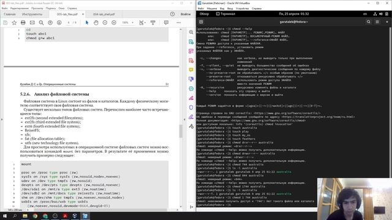Open the More Tools wrench icon in the right pane

click(191, 127)
